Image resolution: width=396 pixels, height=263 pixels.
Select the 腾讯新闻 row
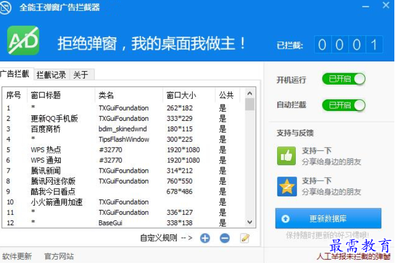(x=123, y=171)
